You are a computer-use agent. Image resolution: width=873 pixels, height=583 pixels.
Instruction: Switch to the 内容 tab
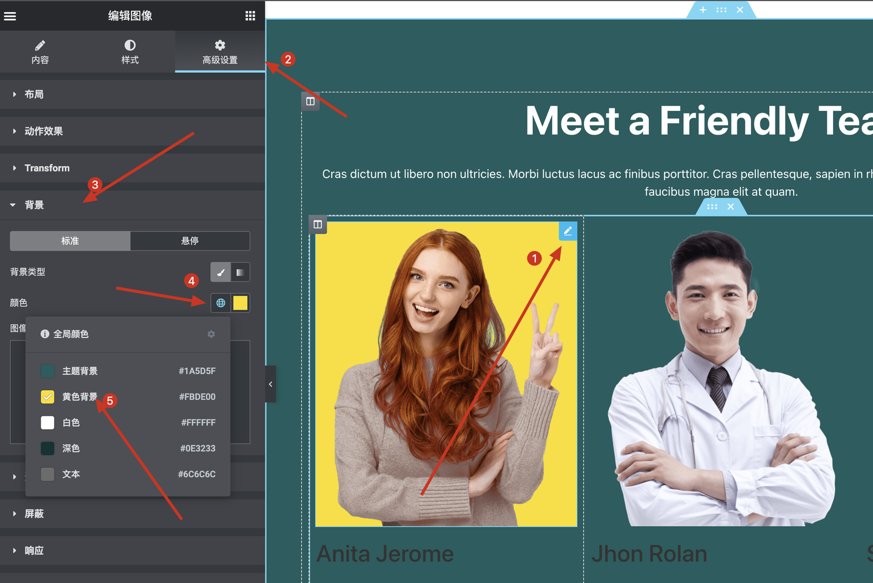click(40, 52)
